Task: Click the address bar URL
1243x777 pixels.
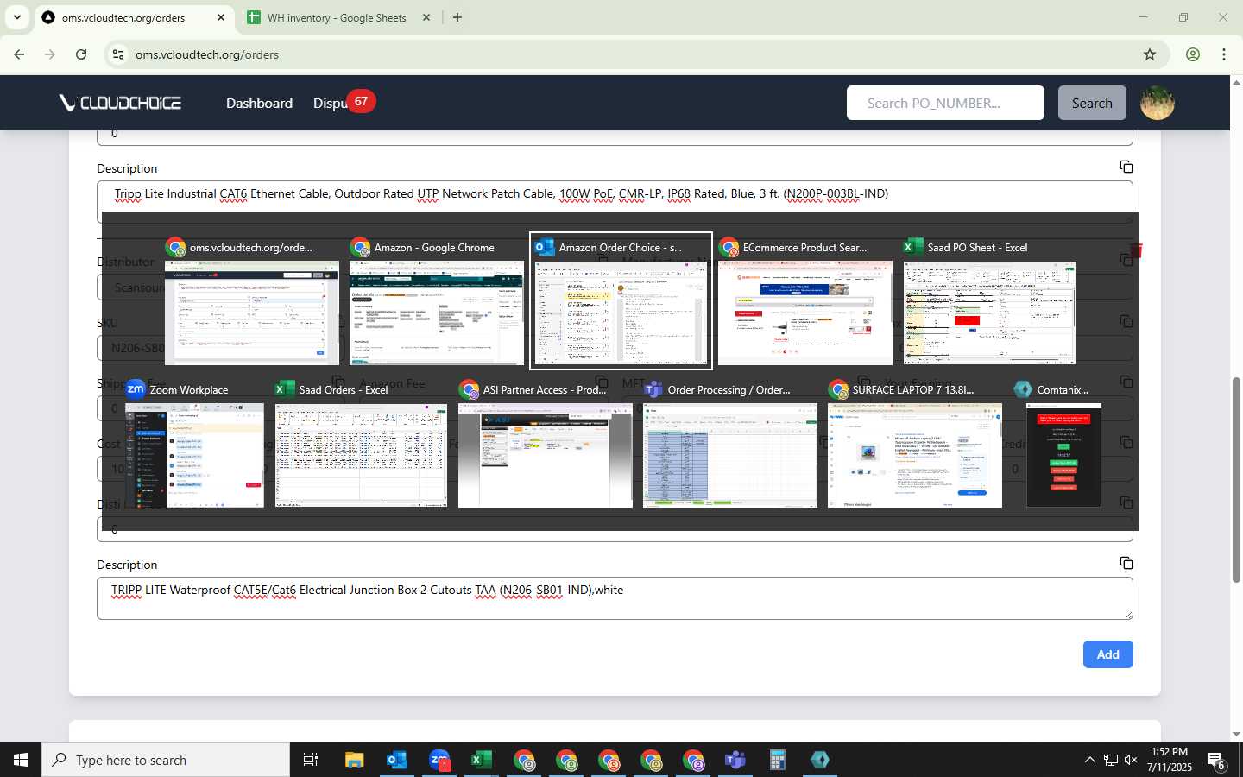Action: [x=207, y=54]
